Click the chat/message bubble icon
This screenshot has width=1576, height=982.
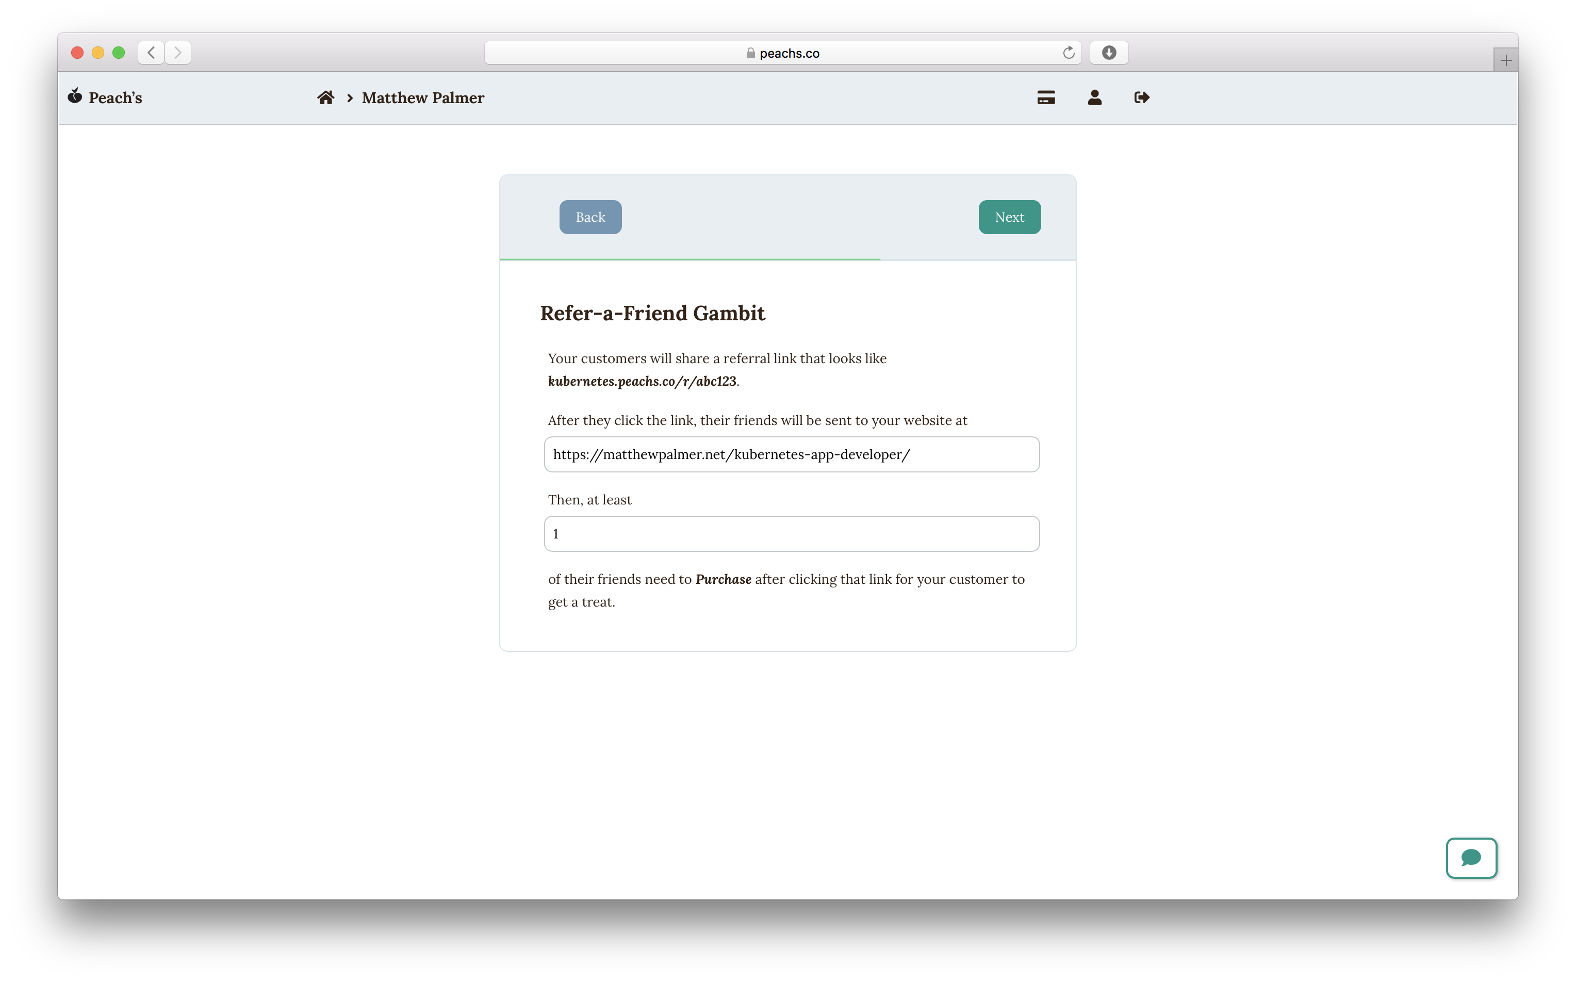coord(1471,858)
